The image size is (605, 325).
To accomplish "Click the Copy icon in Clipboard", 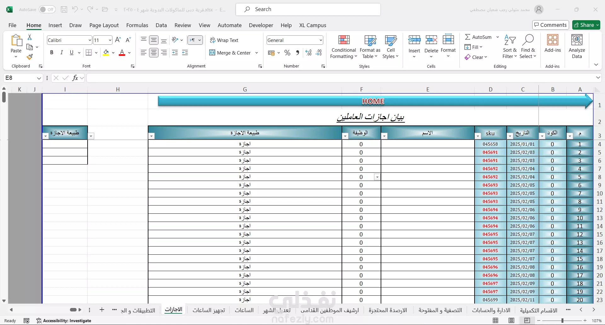I will tap(30, 47).
